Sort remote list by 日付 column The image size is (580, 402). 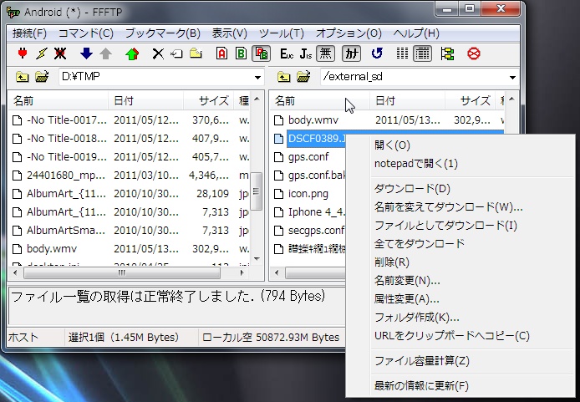407,100
